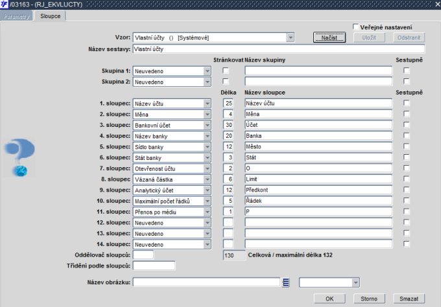Click Délka field of 1. sloupec
This screenshot has height=307, width=441.
228,103
